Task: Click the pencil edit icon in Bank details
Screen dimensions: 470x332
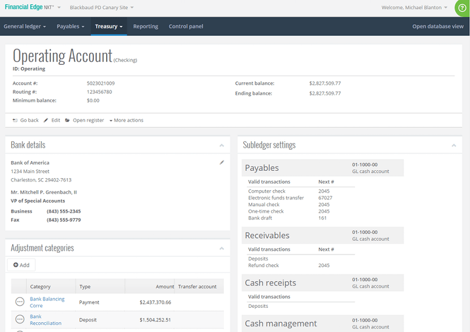Action: 222,162
